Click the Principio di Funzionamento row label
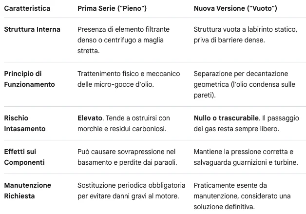306x214 pixels. pos(29,79)
